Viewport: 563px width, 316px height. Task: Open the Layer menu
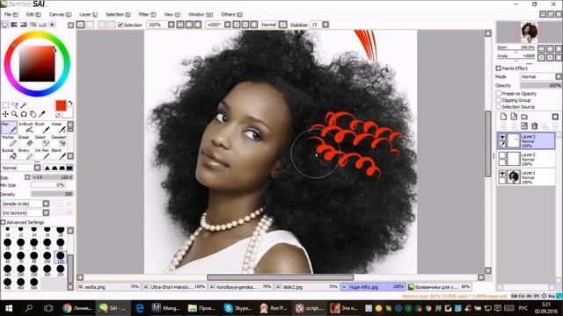(88, 14)
